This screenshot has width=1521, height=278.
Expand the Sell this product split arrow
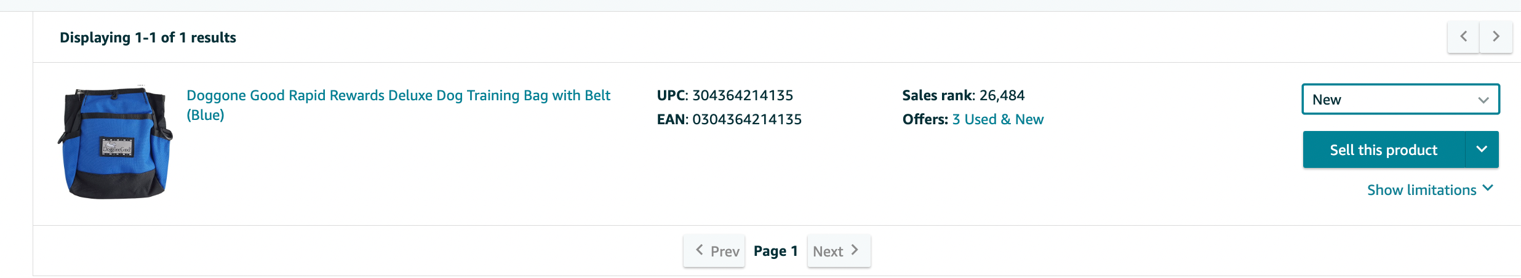point(1482,150)
